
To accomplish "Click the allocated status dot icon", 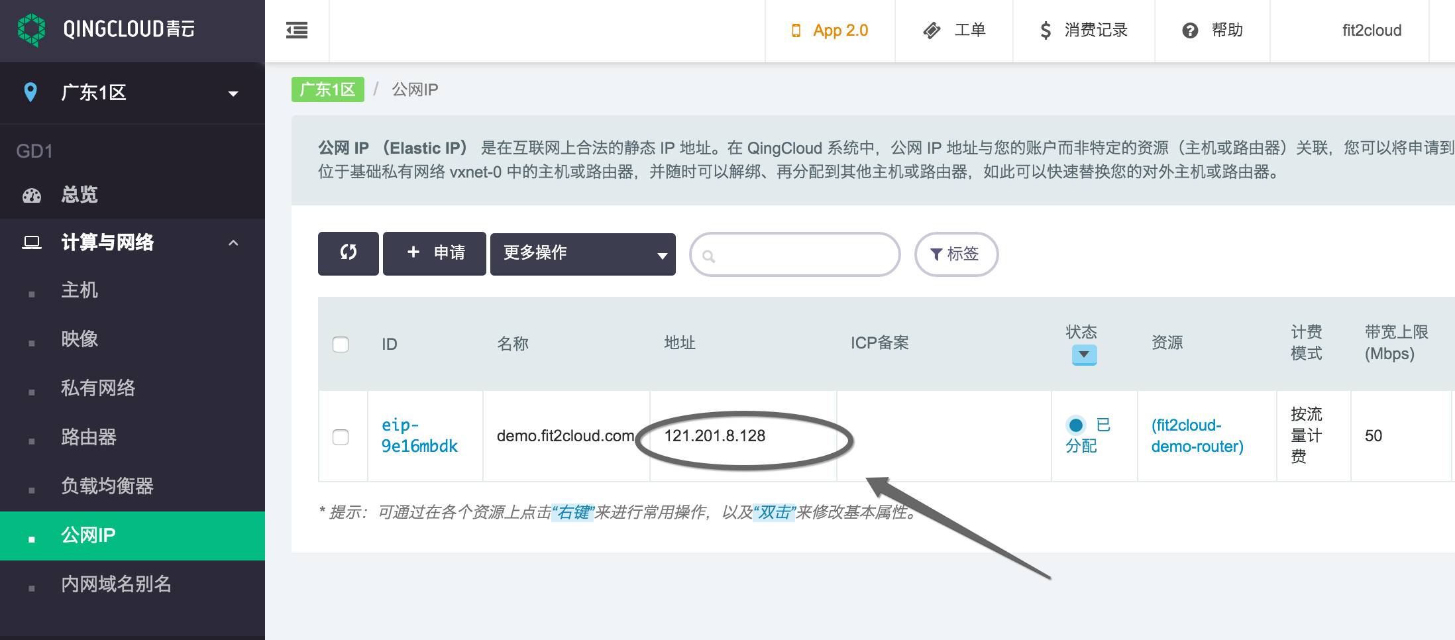I will pyautogui.click(x=1076, y=425).
